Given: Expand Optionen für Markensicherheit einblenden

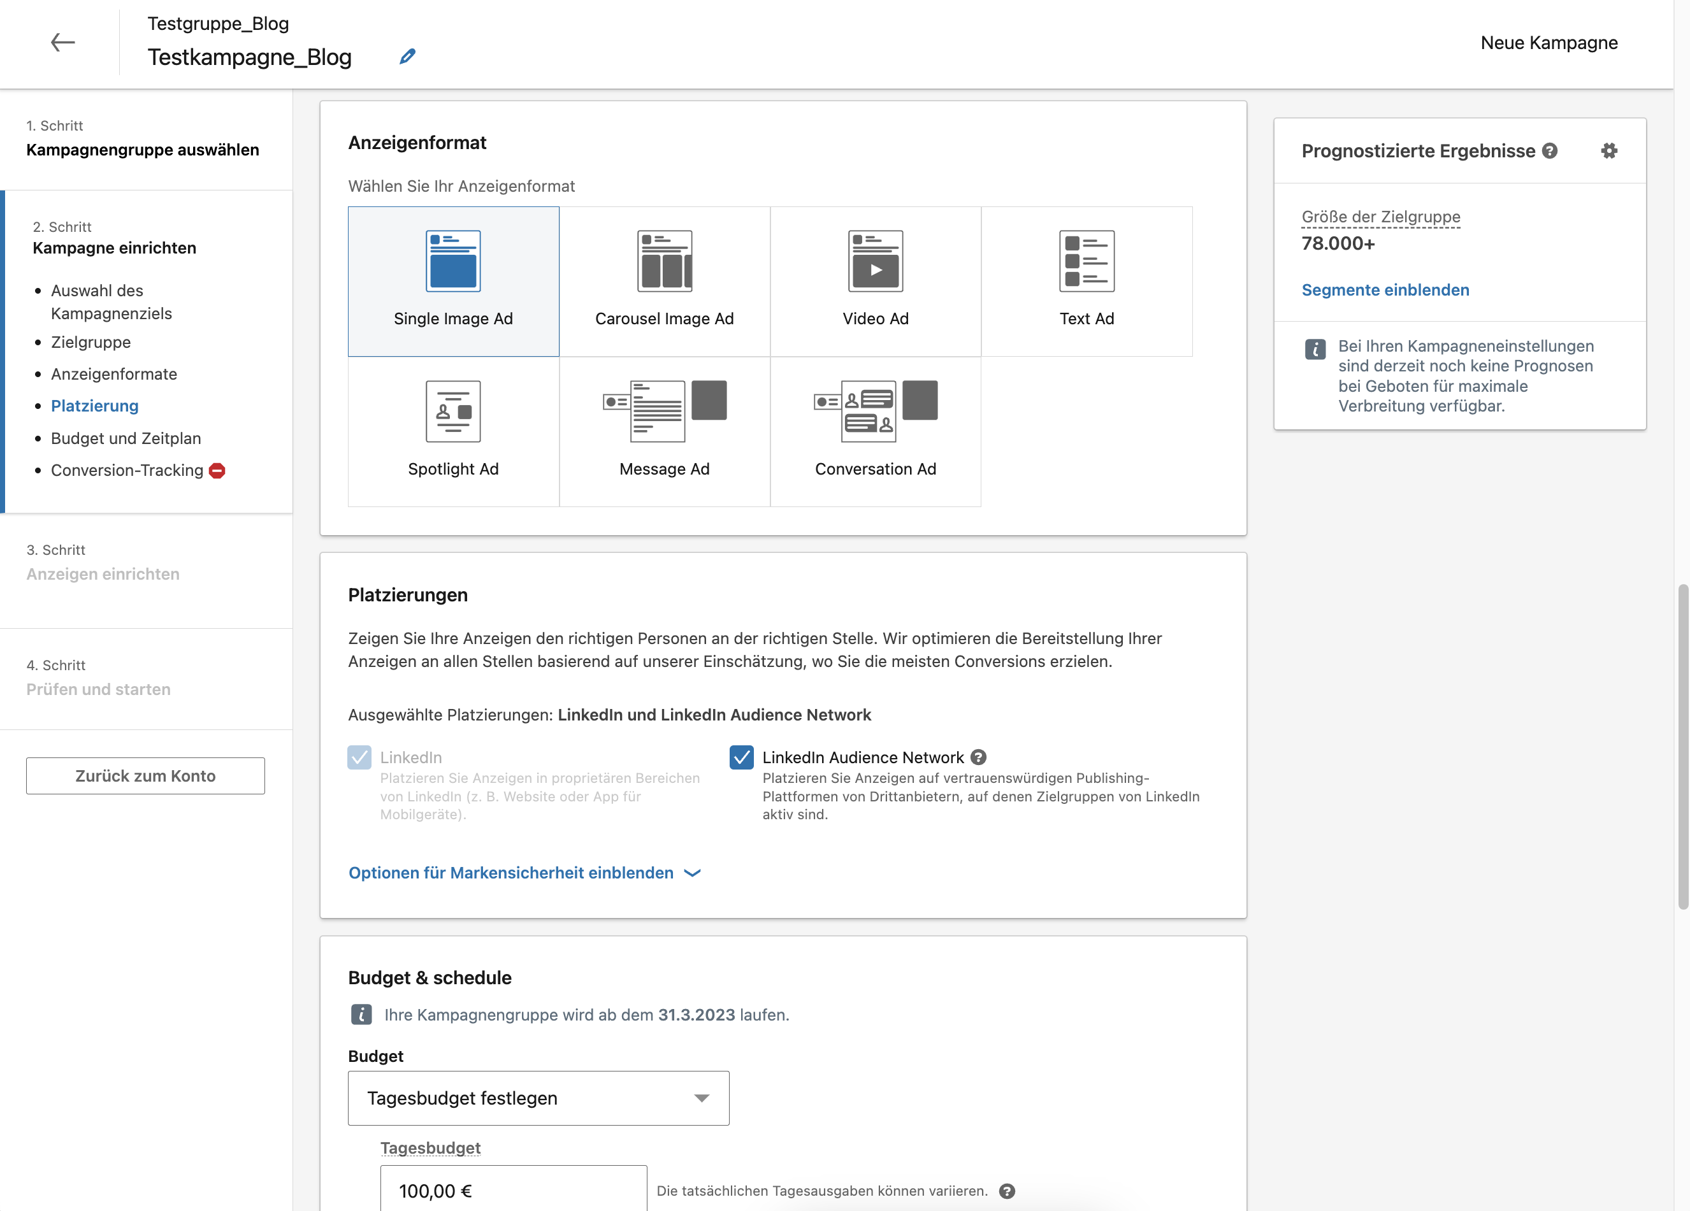Looking at the screenshot, I should [524, 873].
